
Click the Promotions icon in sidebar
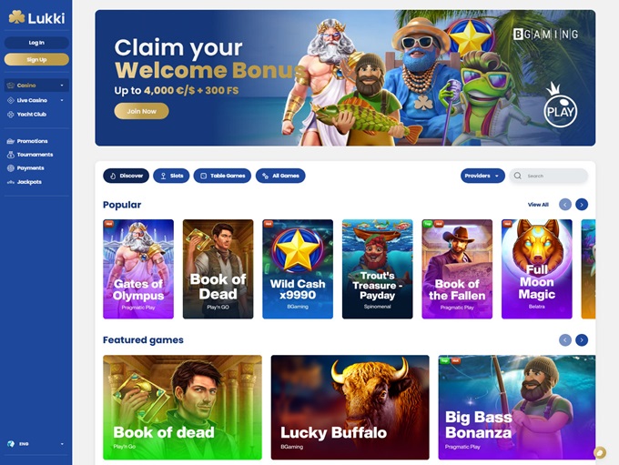(x=11, y=141)
